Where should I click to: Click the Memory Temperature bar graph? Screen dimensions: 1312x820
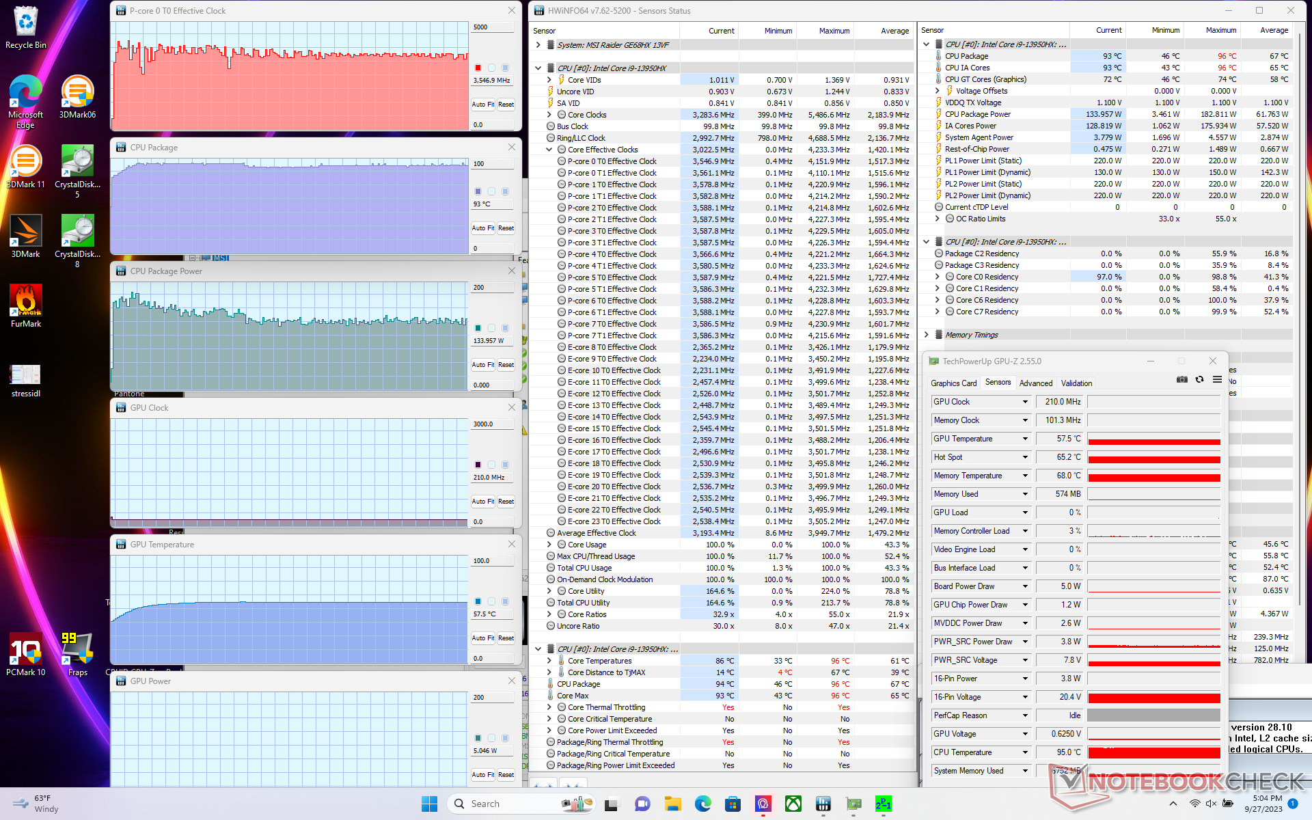tap(1153, 476)
